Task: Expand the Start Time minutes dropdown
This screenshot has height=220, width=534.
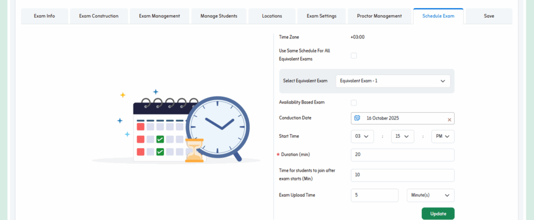Action: (x=402, y=136)
